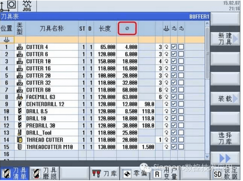Click the double-arrow more softkeys button
Screen dimensions: 243x181
(225, 158)
